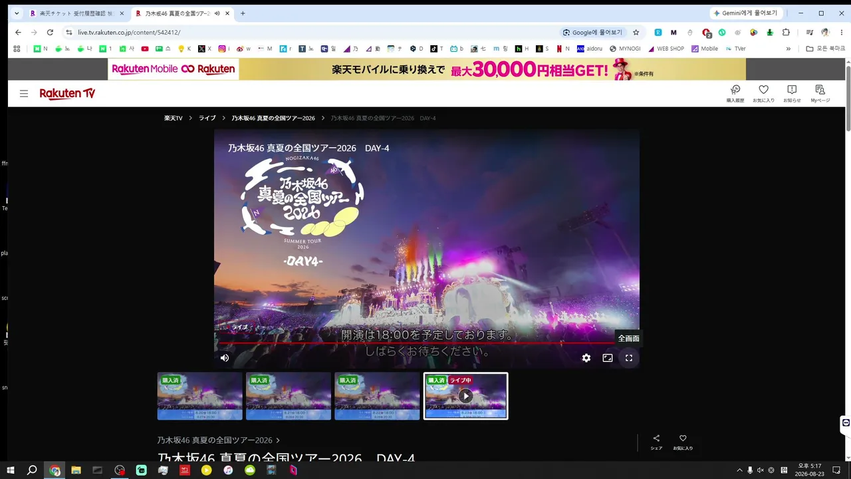Mute the 乃木坂46 tab audio

point(217,13)
